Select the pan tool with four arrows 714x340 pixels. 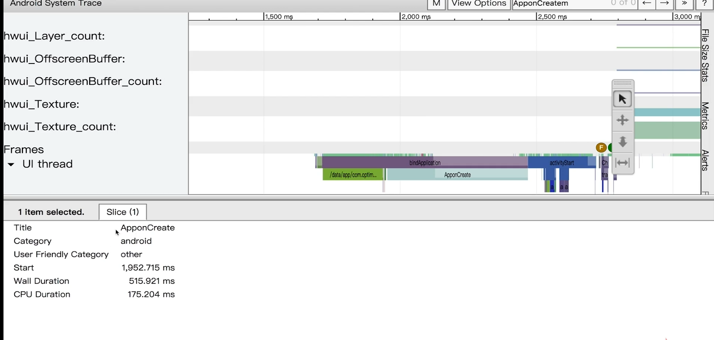(x=622, y=120)
